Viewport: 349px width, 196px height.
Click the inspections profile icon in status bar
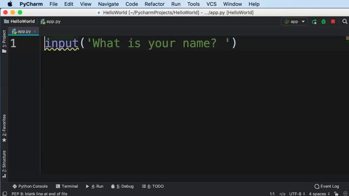point(345,194)
